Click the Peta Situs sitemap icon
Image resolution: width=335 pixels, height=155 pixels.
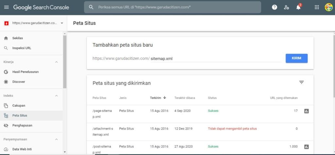click(x=6, y=116)
